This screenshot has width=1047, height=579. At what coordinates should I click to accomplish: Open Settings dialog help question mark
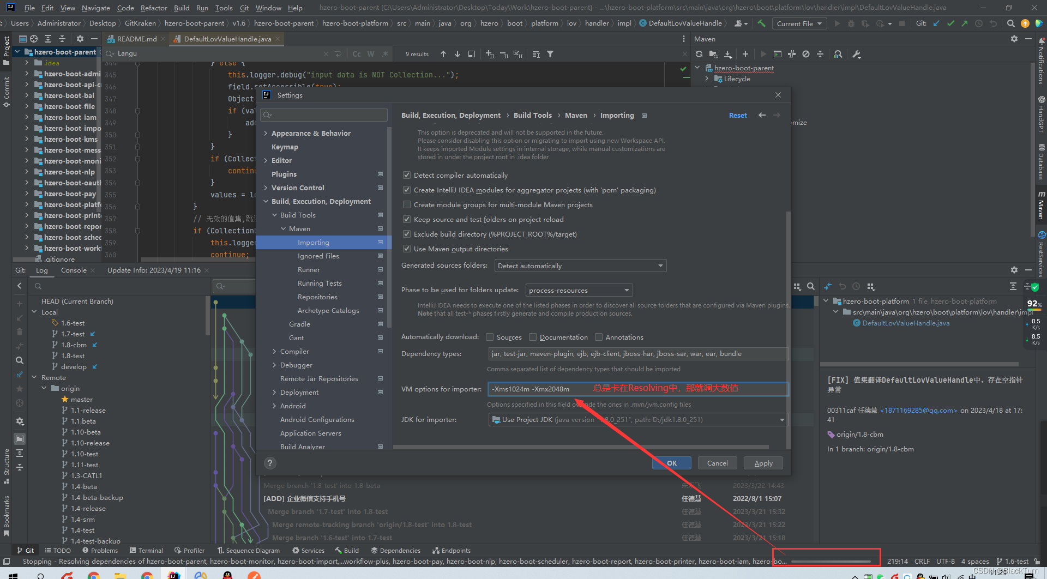[x=269, y=463]
